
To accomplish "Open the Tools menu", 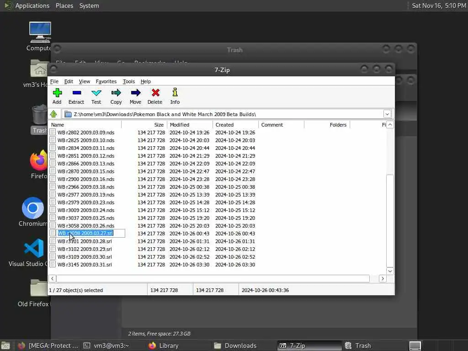I will point(129,81).
